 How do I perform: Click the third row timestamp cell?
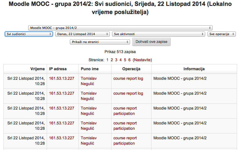tap(25, 111)
